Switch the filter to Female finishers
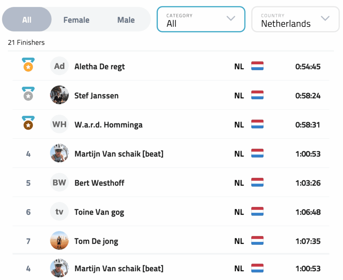 click(76, 20)
